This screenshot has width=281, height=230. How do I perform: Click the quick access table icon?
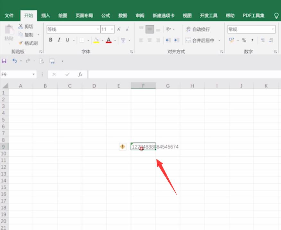click(x=52, y=61)
